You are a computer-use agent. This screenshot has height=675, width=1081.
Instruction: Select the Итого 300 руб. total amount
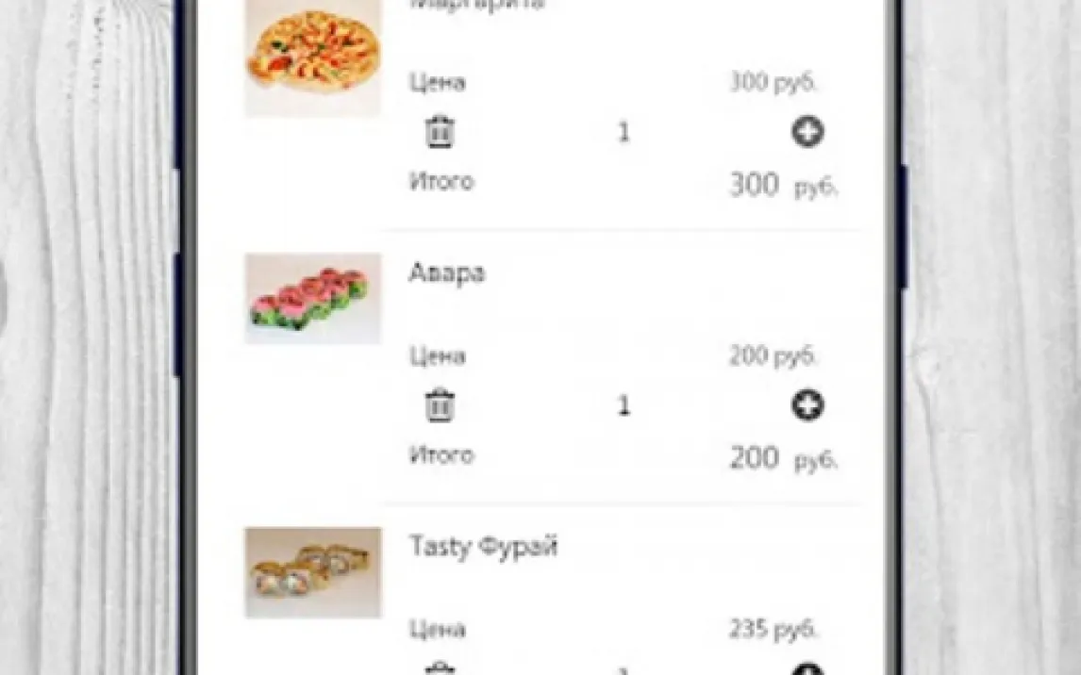(784, 186)
